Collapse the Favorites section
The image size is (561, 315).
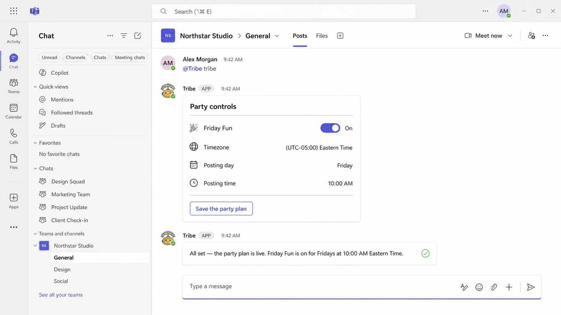point(35,143)
